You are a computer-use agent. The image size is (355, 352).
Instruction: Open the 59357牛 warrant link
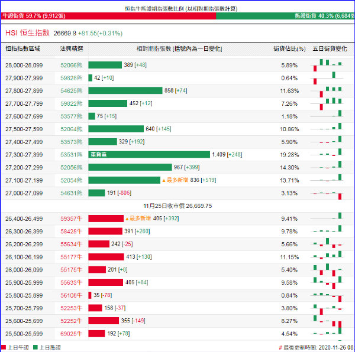pyautogui.click(x=72, y=219)
